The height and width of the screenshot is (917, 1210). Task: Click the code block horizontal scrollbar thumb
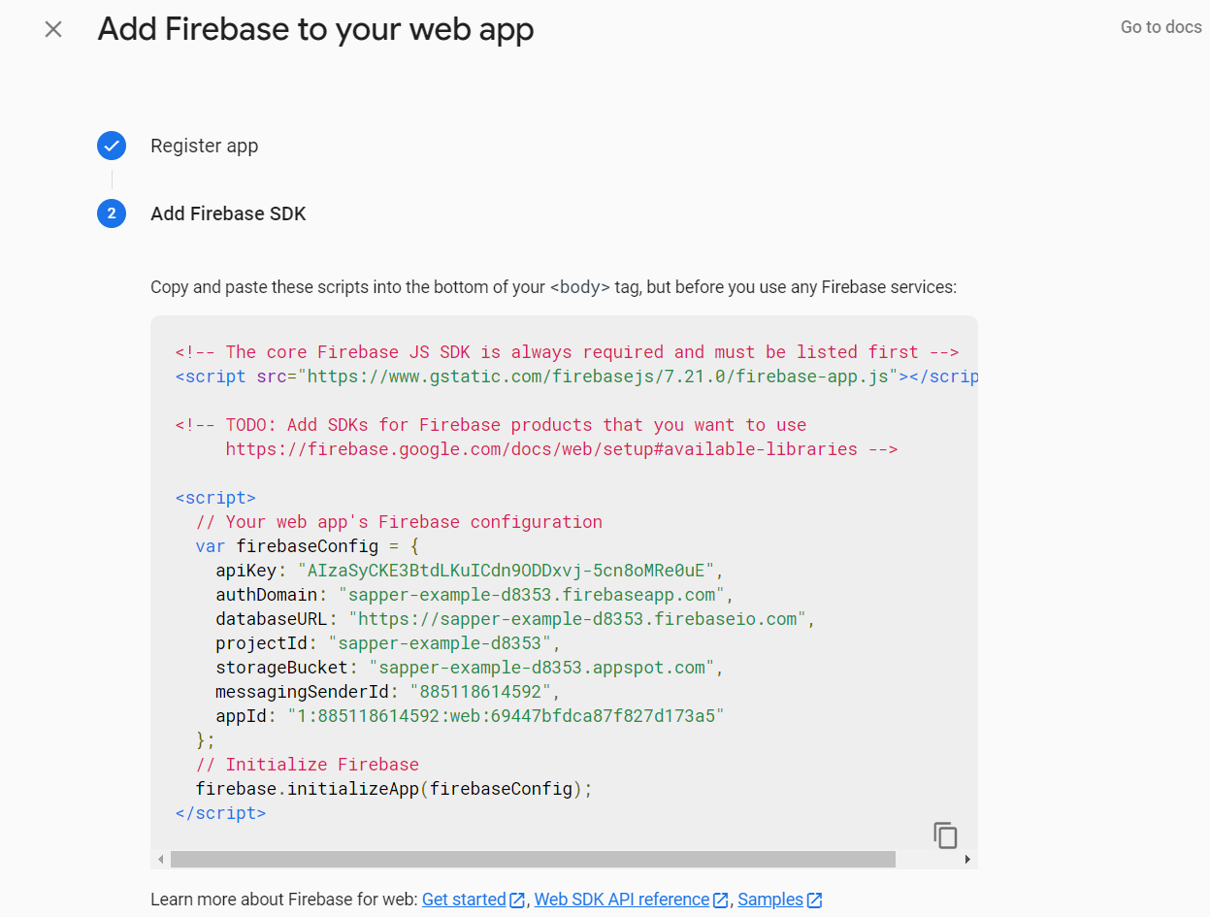[533, 860]
